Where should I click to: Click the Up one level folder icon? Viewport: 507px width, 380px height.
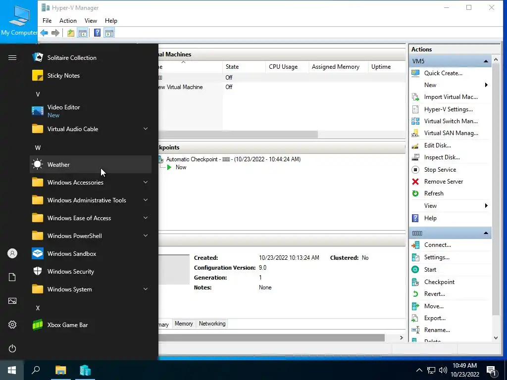click(x=70, y=33)
